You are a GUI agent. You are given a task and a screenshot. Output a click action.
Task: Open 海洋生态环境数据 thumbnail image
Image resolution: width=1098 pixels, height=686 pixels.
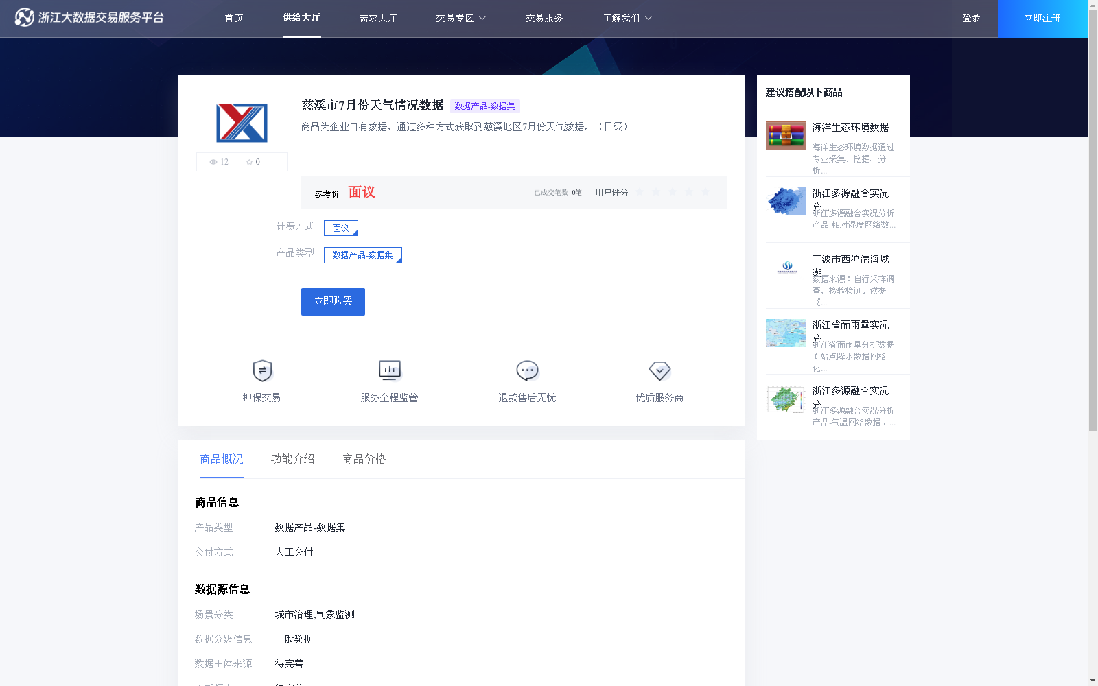786,136
